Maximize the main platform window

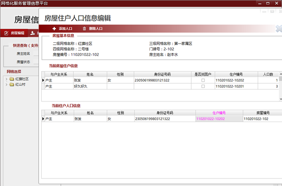click(268, 3)
